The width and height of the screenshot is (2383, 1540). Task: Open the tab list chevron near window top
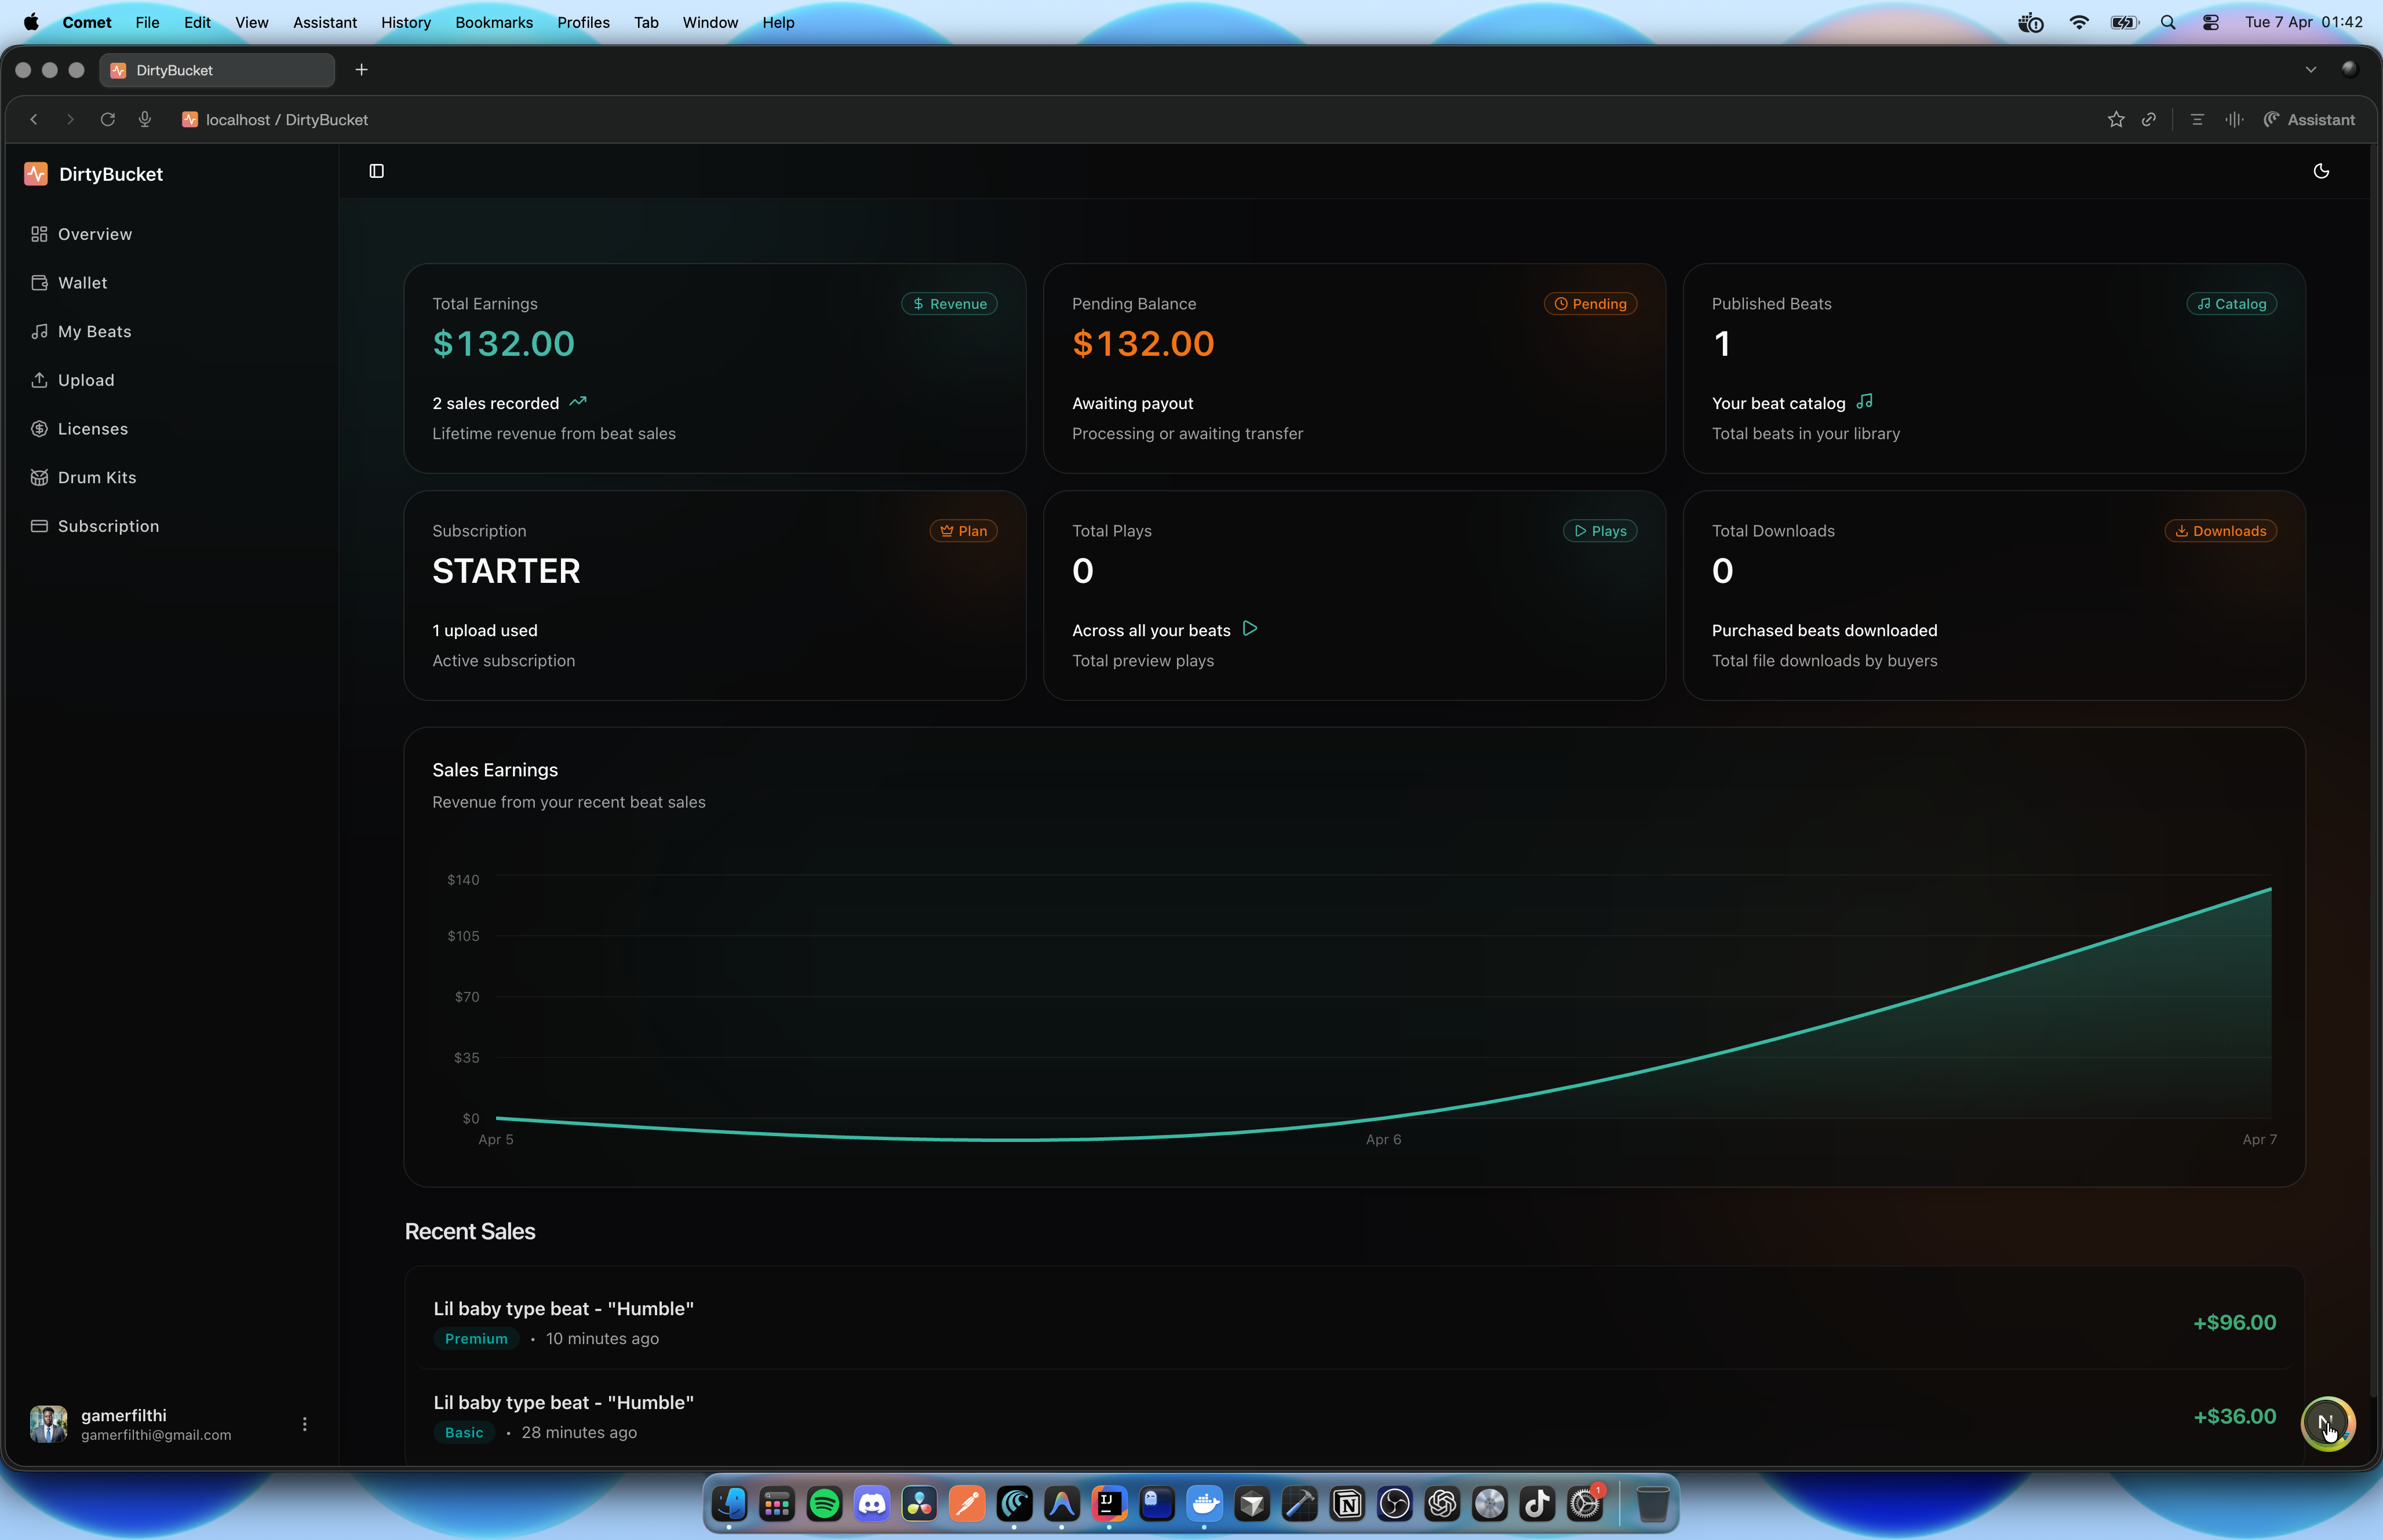(2311, 69)
